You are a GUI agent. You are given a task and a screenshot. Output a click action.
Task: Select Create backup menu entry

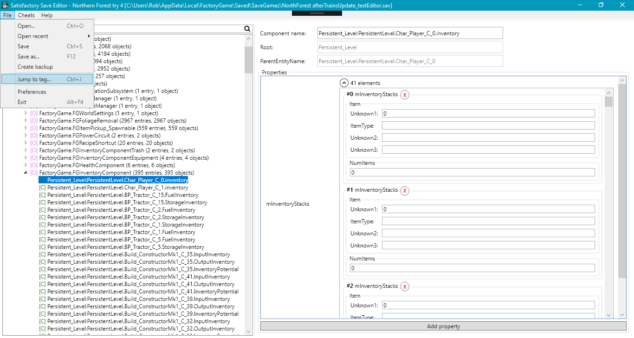47,67
